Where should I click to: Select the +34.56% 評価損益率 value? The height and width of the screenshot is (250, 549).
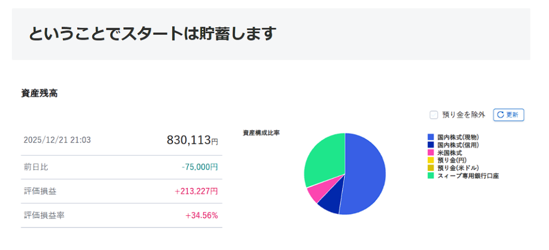click(202, 215)
